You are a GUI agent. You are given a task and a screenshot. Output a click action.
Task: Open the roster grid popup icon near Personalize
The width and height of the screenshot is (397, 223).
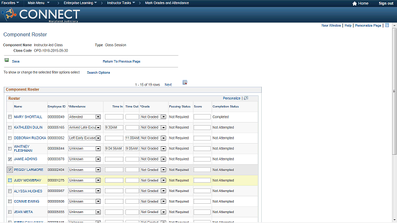(x=246, y=98)
